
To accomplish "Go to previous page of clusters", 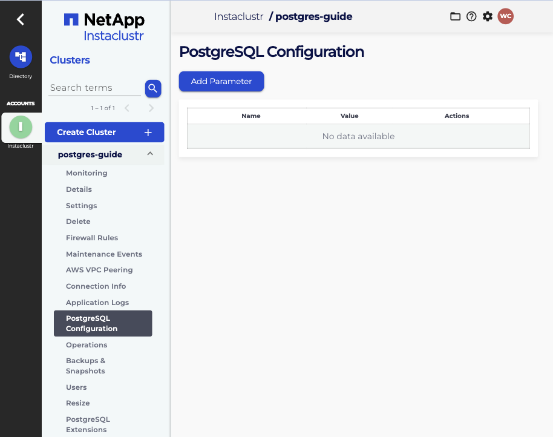I will [127, 108].
